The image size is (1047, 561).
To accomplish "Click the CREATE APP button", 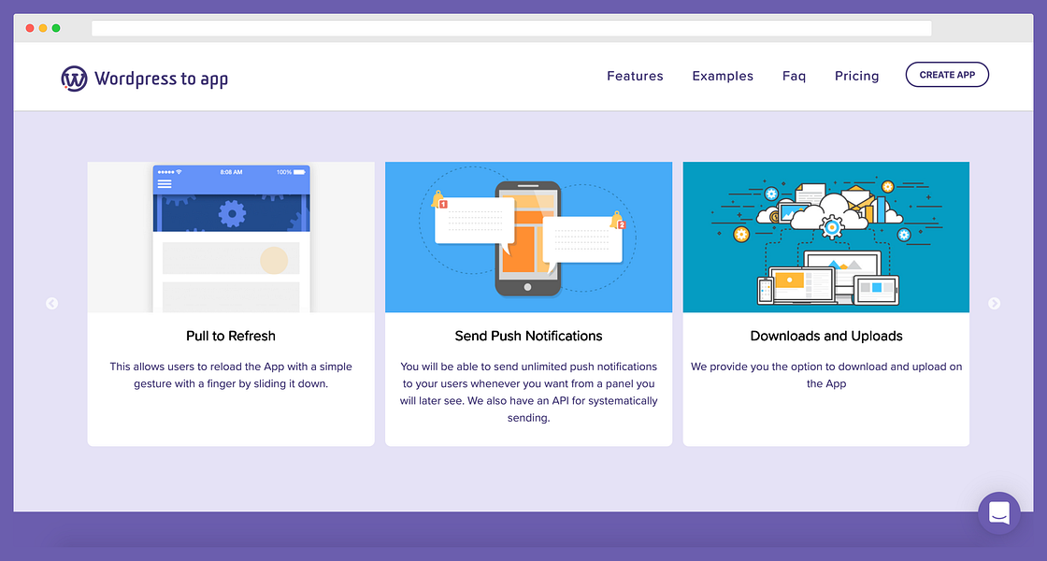I will tap(947, 74).
